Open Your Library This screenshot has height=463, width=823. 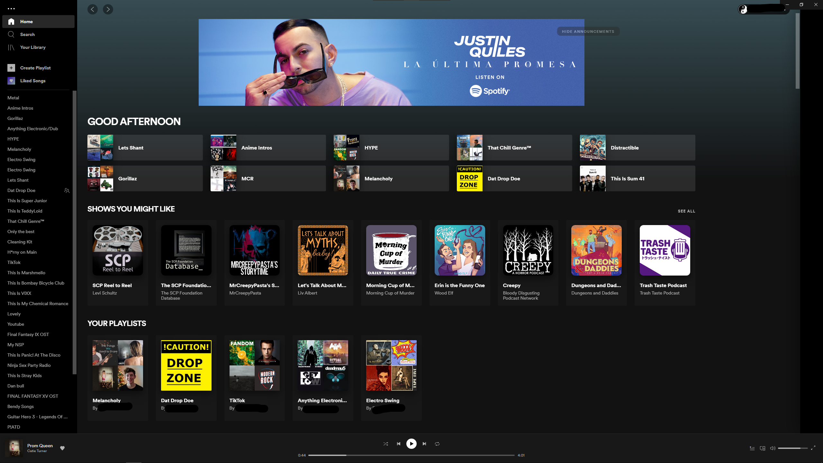(x=32, y=47)
